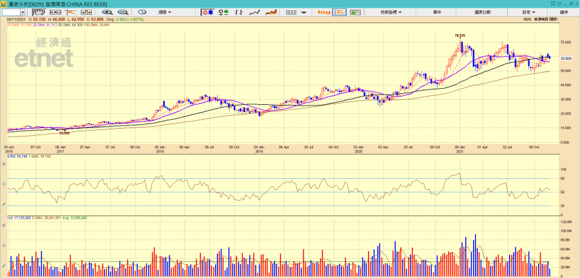Viewport: 580px width, 278px height.
Task: Open the 圖表比較 menu
Action: (x=482, y=12)
